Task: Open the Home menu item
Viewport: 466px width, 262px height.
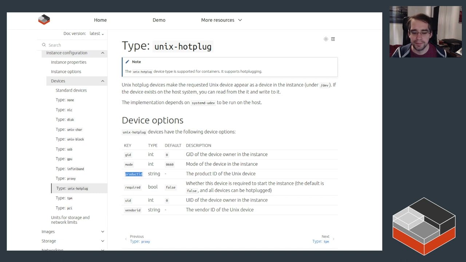Action: pyautogui.click(x=100, y=20)
